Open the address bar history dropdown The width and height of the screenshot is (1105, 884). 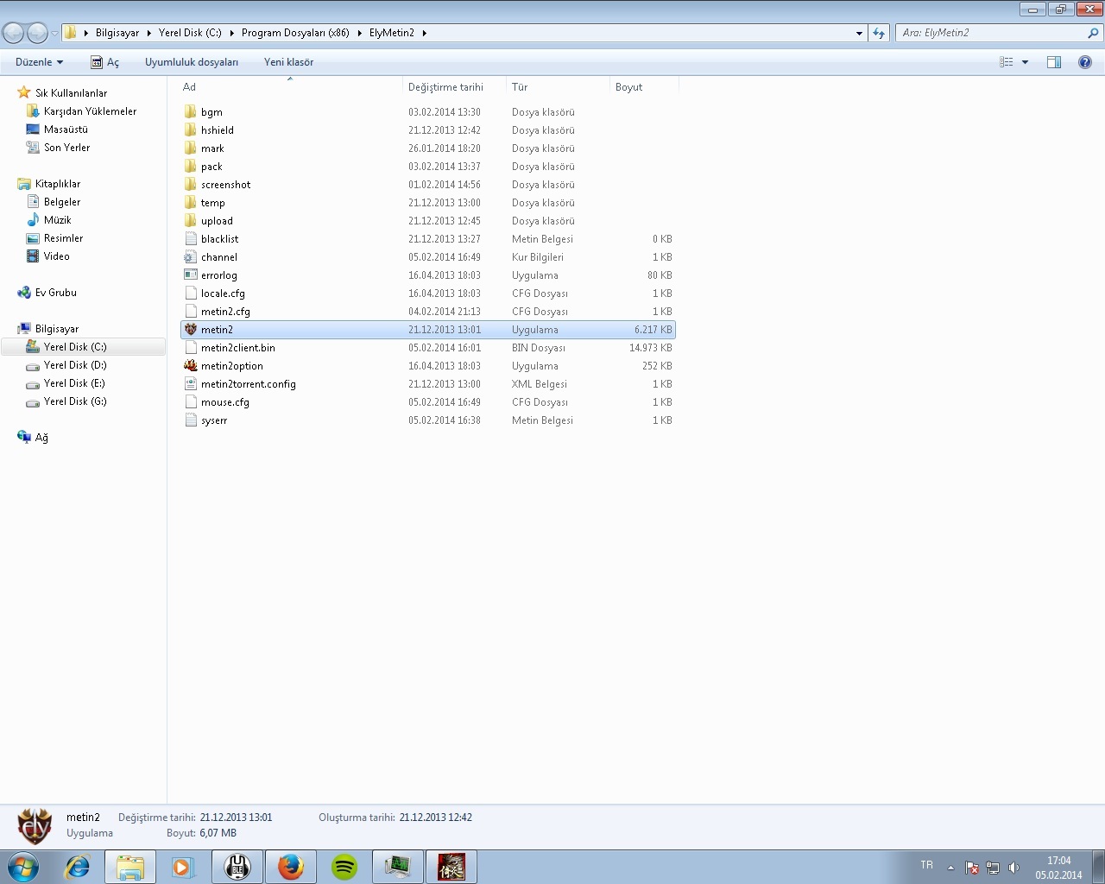coord(859,33)
